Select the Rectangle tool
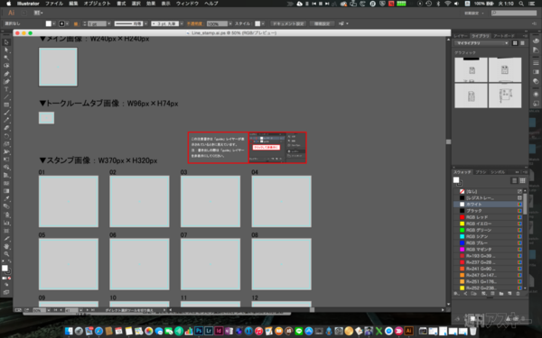This screenshot has height=338, width=542. coord(6,105)
